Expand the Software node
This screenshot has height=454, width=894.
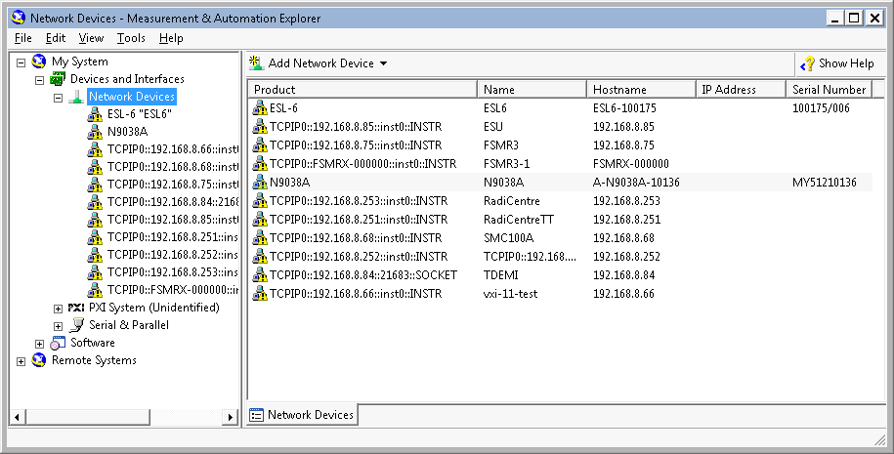(39, 344)
